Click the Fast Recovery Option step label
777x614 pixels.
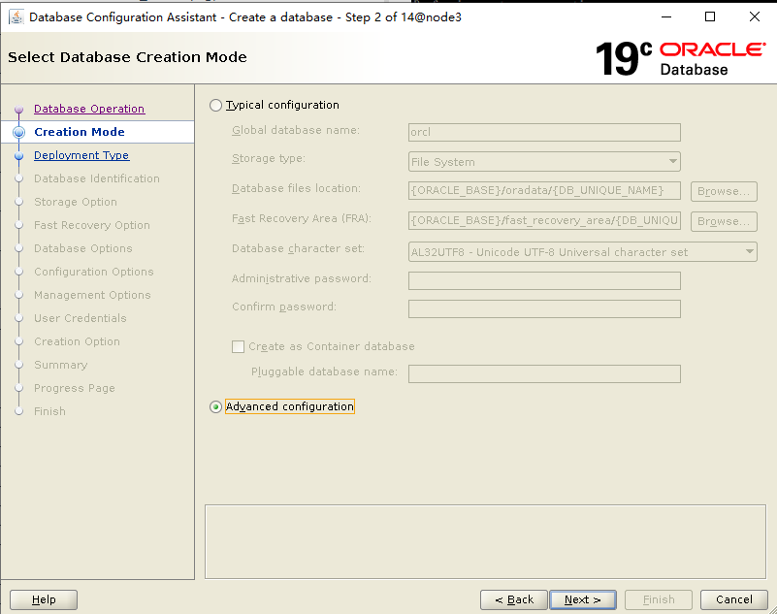(x=92, y=225)
